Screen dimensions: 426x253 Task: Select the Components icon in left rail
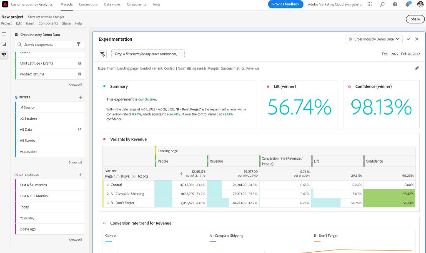pos(4,55)
